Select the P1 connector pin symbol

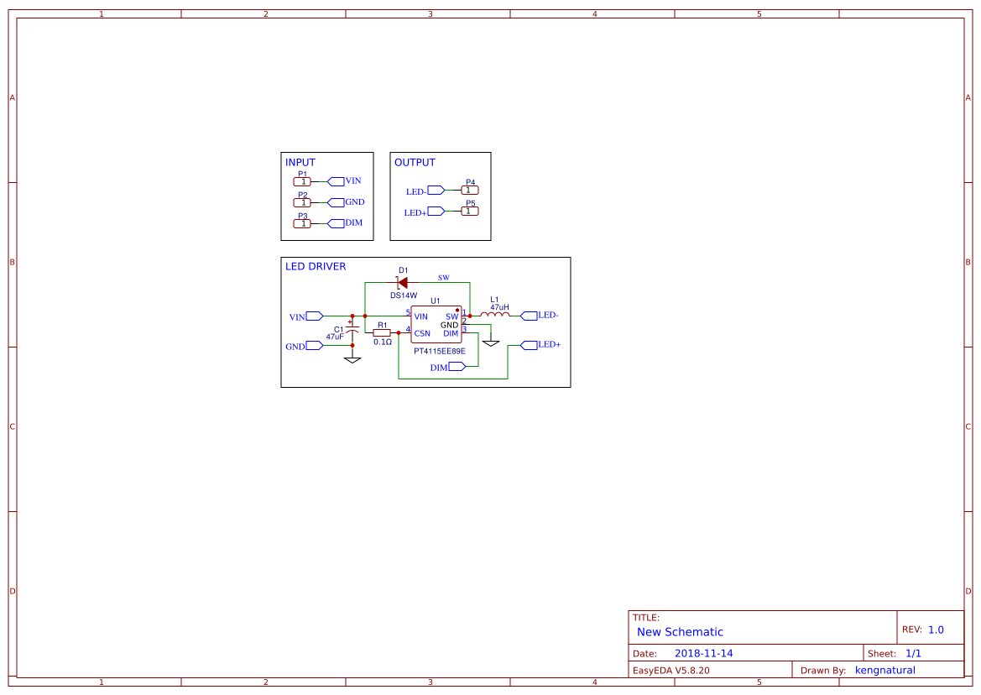pyautogui.click(x=303, y=180)
